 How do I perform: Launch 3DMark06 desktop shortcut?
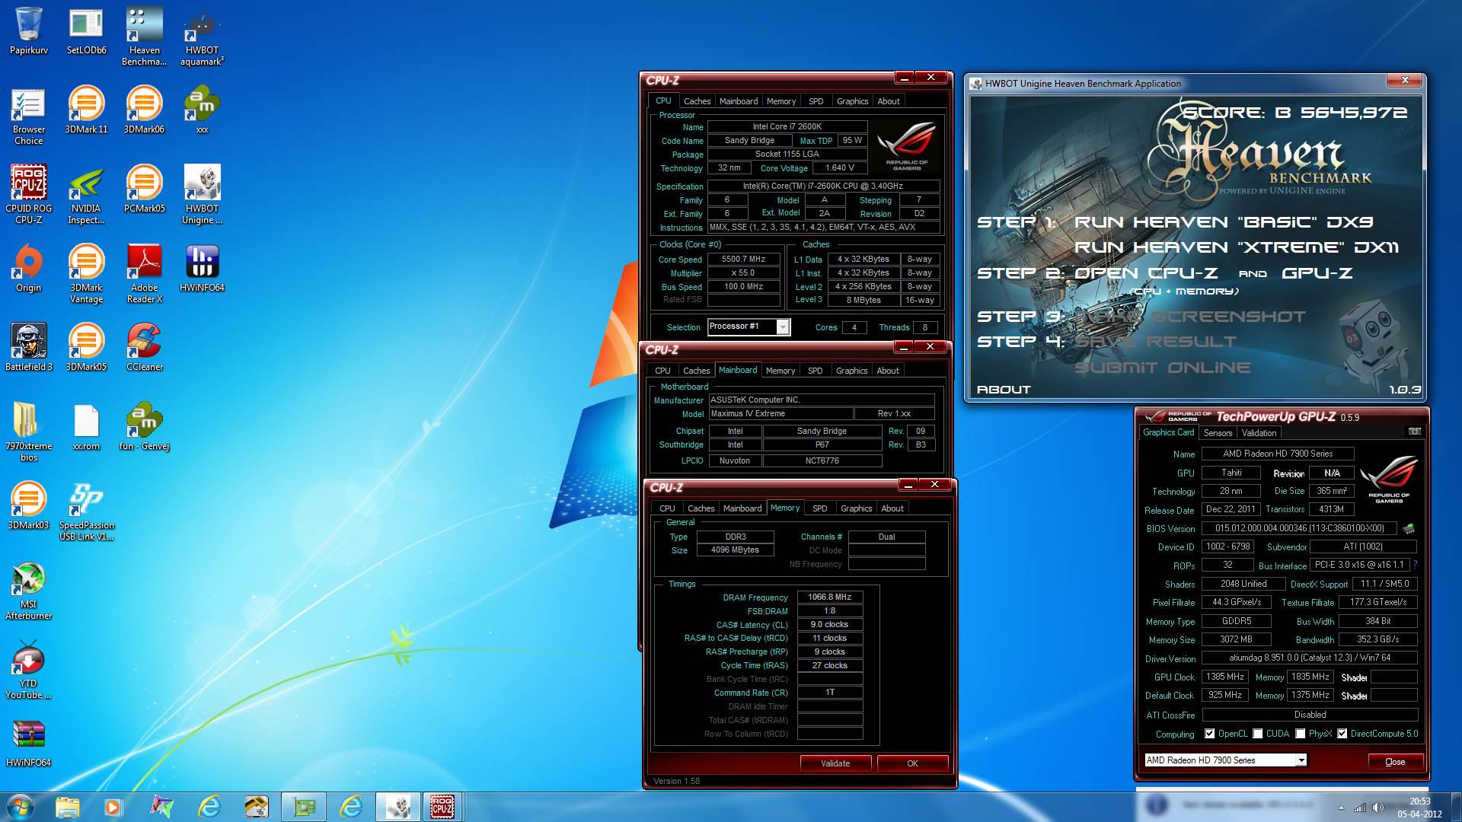click(144, 110)
